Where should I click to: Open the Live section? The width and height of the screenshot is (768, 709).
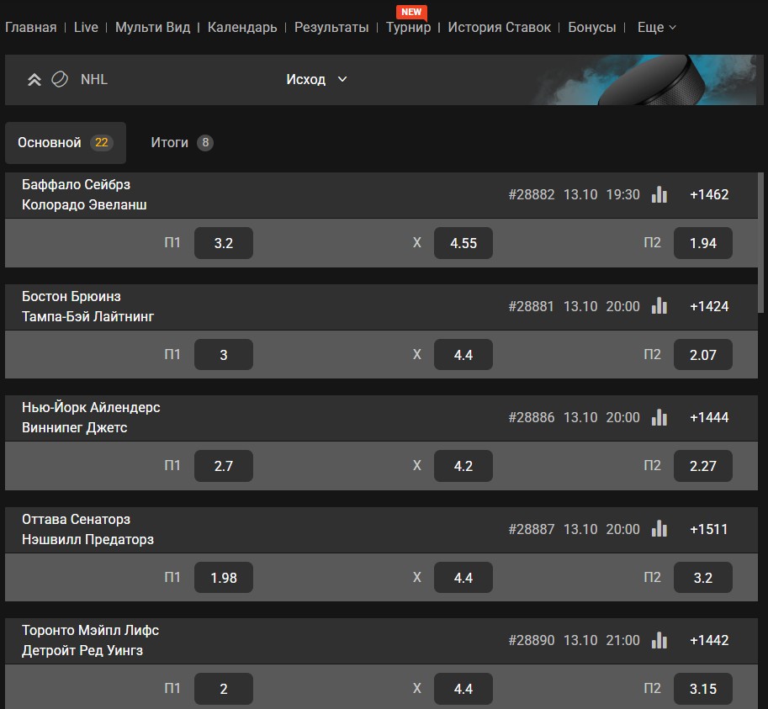(x=86, y=28)
